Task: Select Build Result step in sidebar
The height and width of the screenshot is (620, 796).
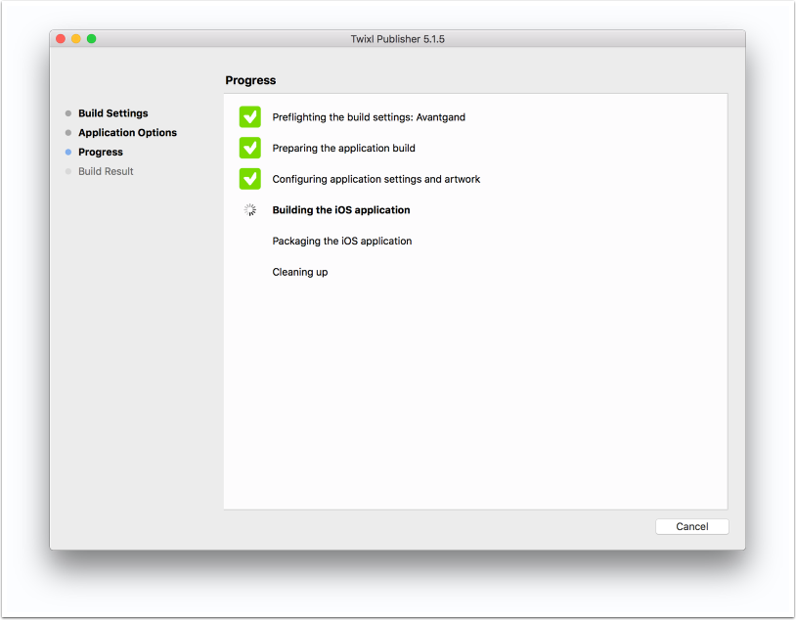Action: [x=106, y=171]
